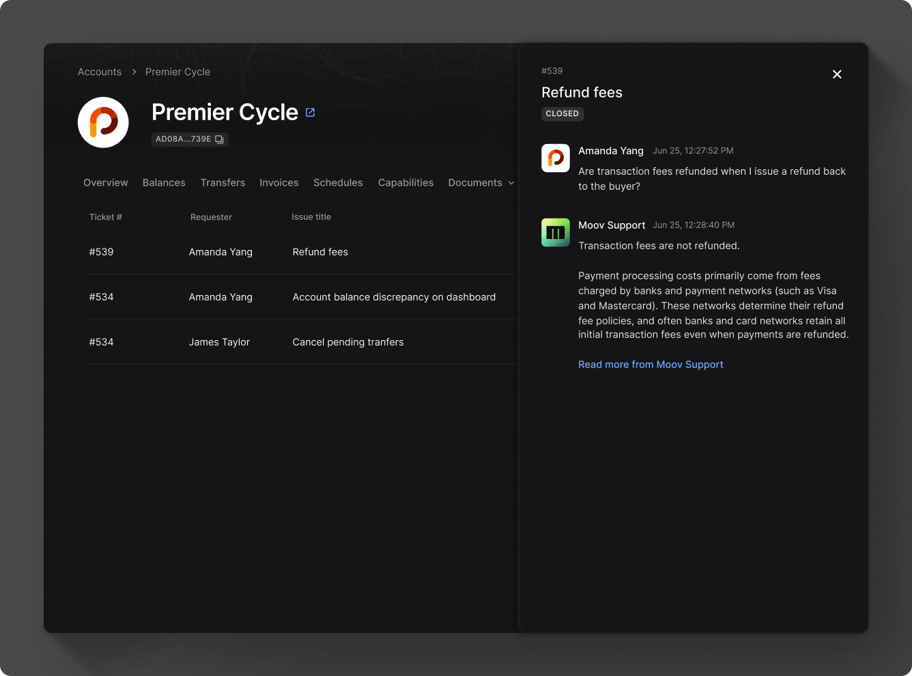This screenshot has height=676, width=912.
Task: Click the #539 label in ticket panel
Action: pos(552,71)
